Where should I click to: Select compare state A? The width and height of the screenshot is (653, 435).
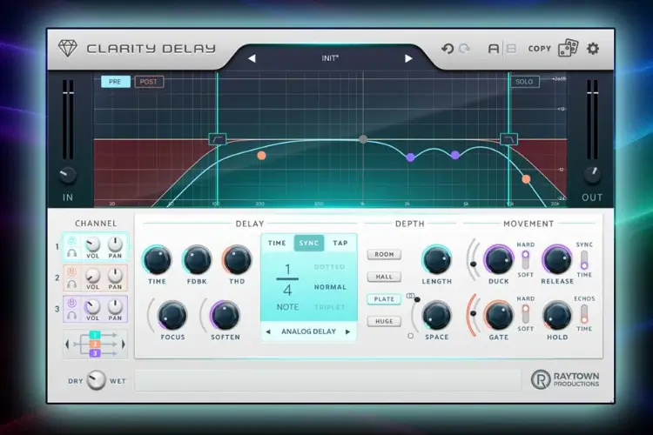[x=494, y=49]
